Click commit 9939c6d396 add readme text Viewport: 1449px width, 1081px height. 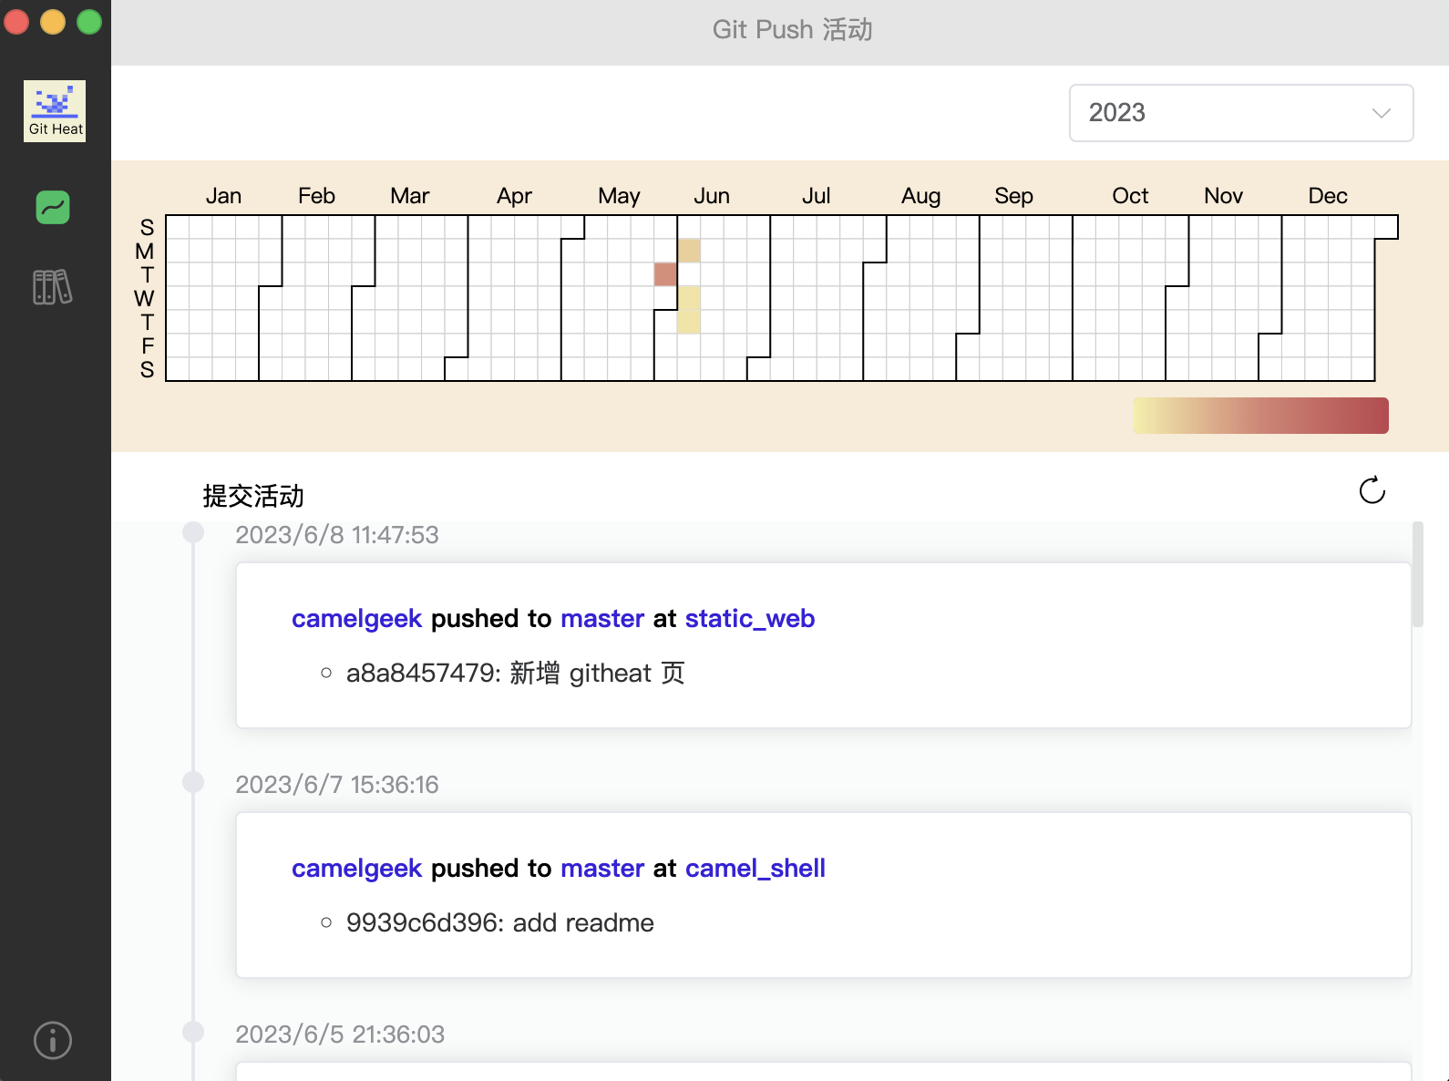pyautogui.click(x=499, y=923)
